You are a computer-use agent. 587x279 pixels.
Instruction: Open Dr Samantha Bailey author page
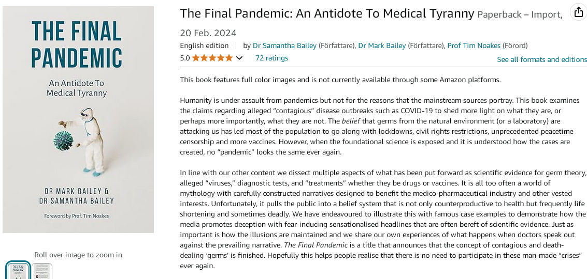pos(284,45)
